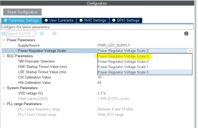Collapse the System Parameters section
Viewport: 198px width, 128px height.
coord(4,88)
